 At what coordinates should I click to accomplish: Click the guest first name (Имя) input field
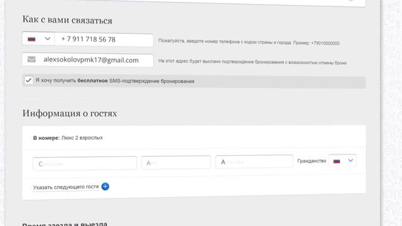pyautogui.click(x=176, y=163)
